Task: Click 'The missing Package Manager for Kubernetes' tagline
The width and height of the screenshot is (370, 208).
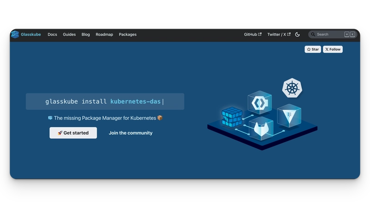Action: tap(105, 118)
